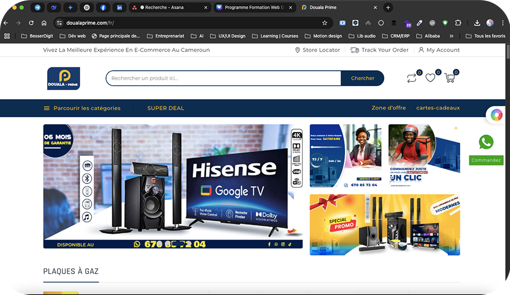The image size is (510, 295).
Task: Click the compare products arrows icon
Action: tap(411, 78)
